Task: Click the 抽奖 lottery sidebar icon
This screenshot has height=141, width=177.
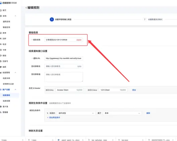Action: 1,67
